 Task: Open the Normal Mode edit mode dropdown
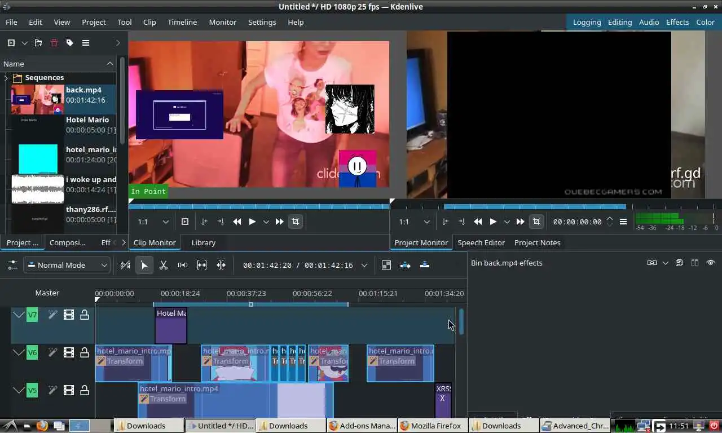pyautogui.click(x=67, y=265)
